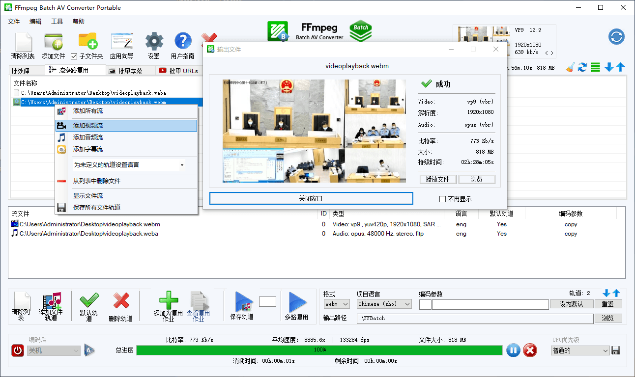
Task: Click the 默认轨道 green checkmark icon
Action: 89,301
